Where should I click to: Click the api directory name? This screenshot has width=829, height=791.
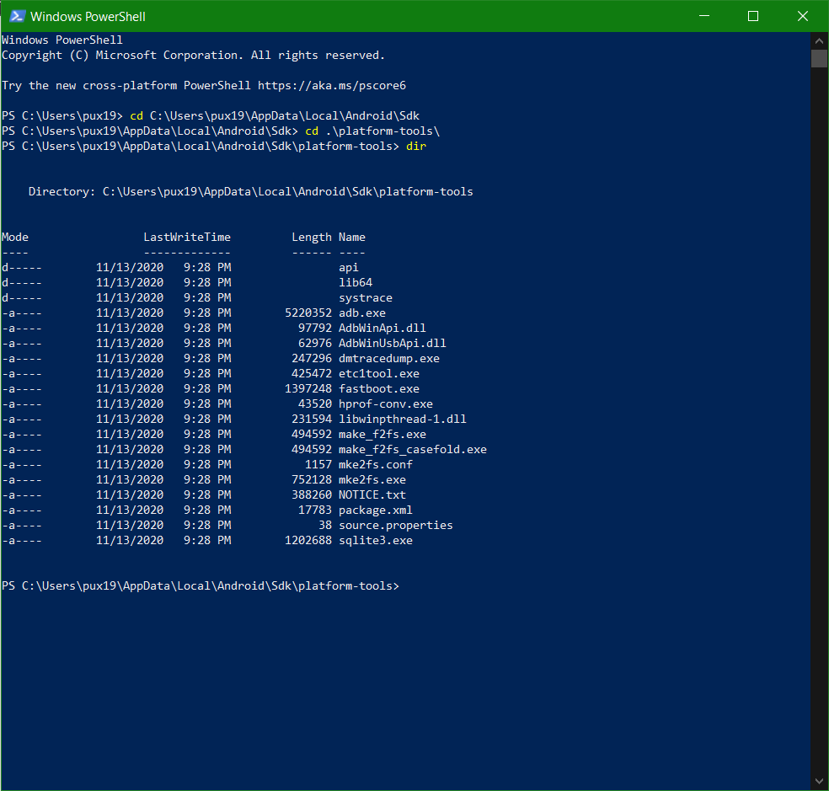(x=349, y=268)
